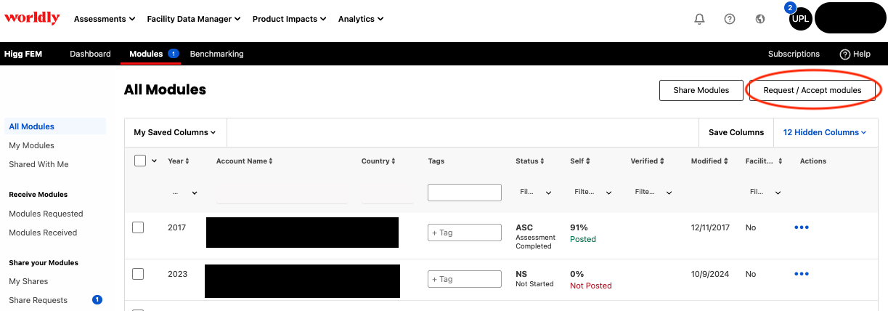Click the Request / Accept modules button
Image resolution: width=888 pixels, height=311 pixels.
(812, 90)
